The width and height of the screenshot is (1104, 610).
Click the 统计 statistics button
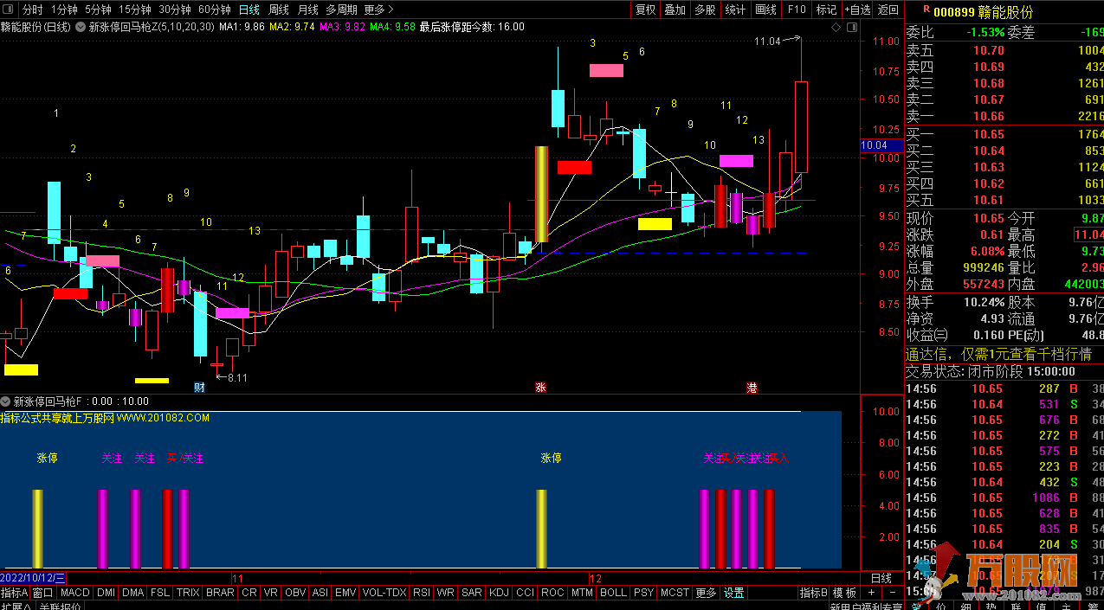pyautogui.click(x=735, y=10)
